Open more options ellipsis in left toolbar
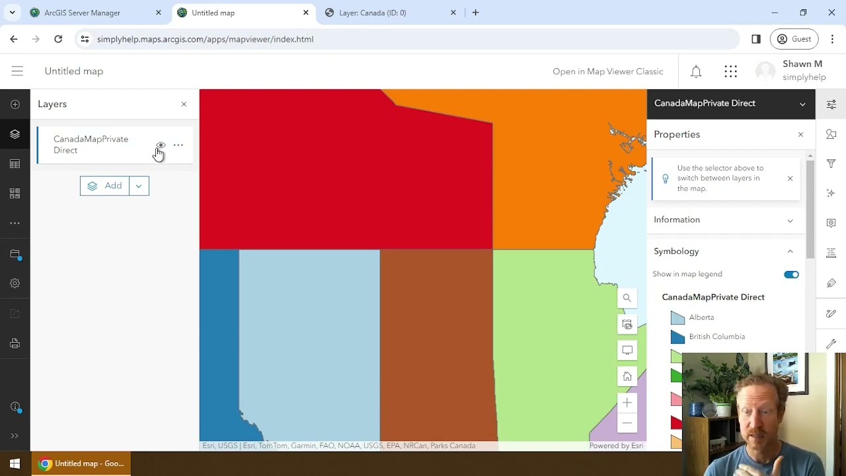846x476 pixels. tap(15, 223)
